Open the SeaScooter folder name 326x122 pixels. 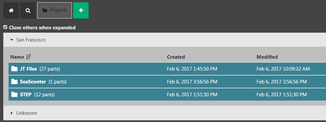click(x=33, y=82)
